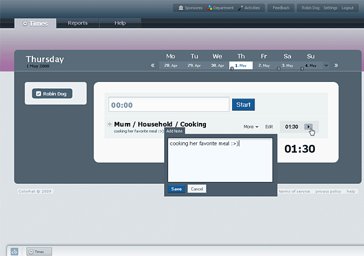Click the 00:00 time input field
The width and height of the screenshot is (364, 256).
[x=169, y=104]
